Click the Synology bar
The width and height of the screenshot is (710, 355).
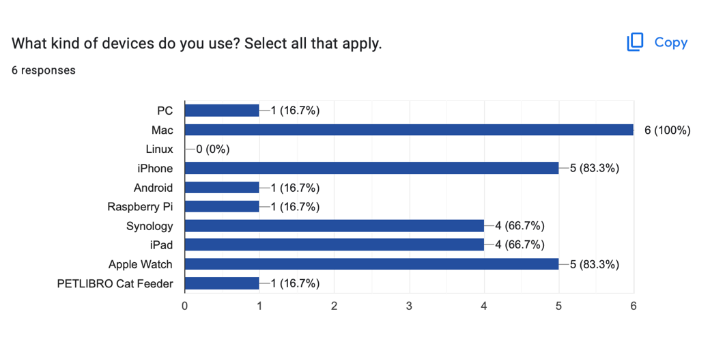(334, 226)
